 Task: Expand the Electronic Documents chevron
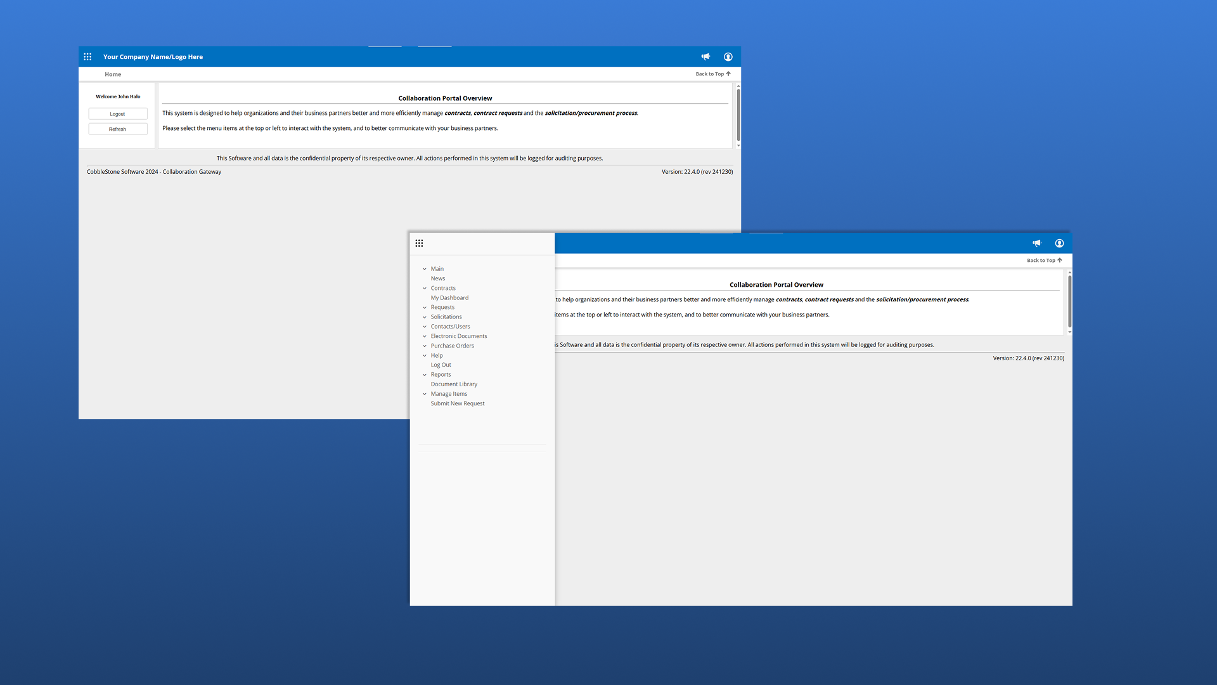coord(425,336)
